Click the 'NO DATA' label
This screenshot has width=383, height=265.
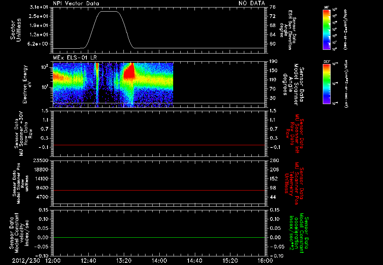pos(252,3)
